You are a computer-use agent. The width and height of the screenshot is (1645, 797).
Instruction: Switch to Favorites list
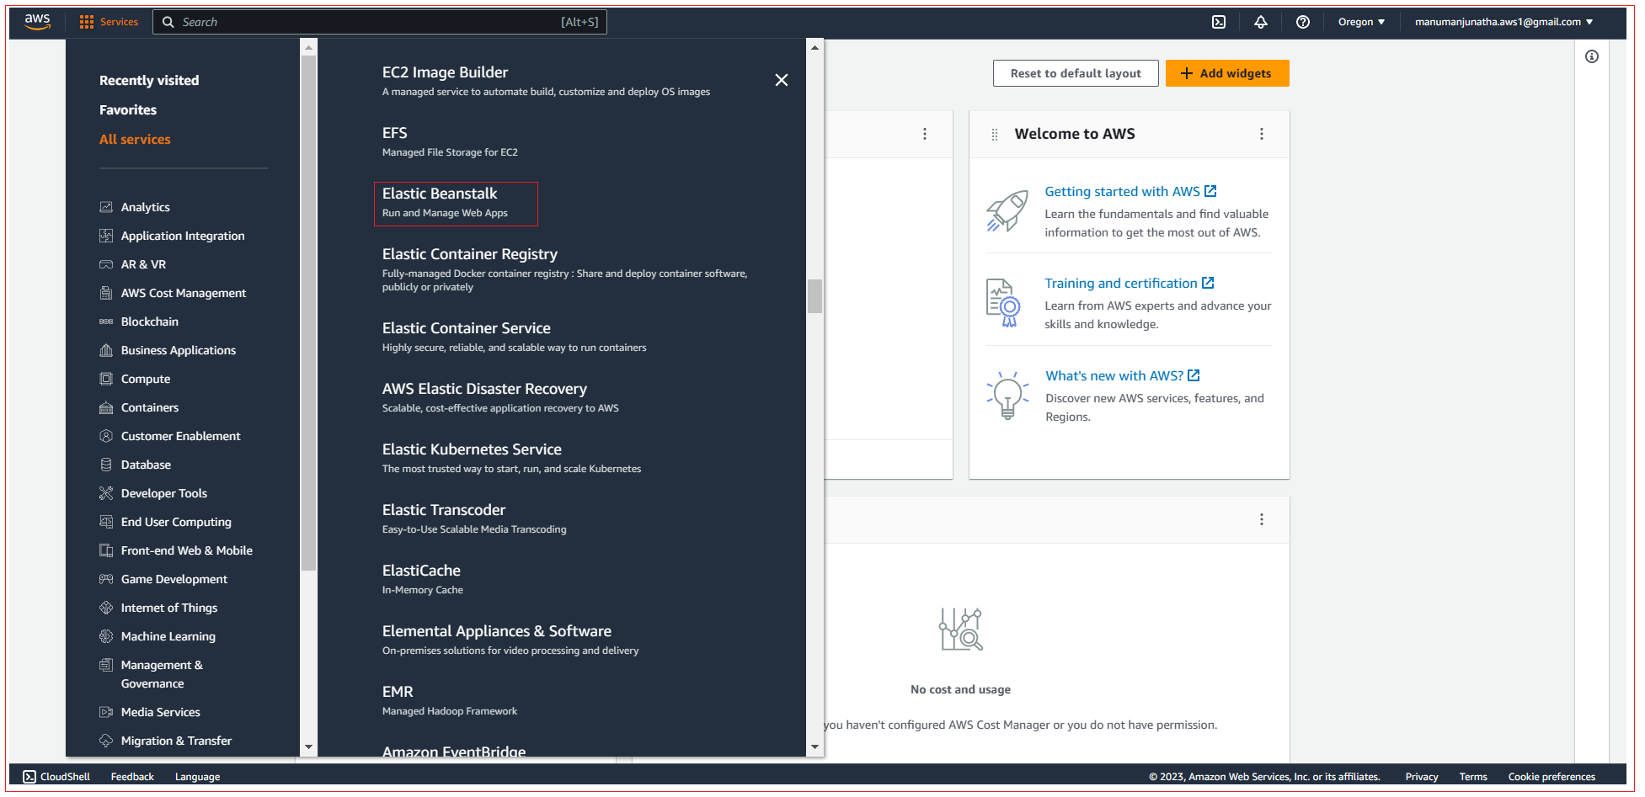point(128,110)
